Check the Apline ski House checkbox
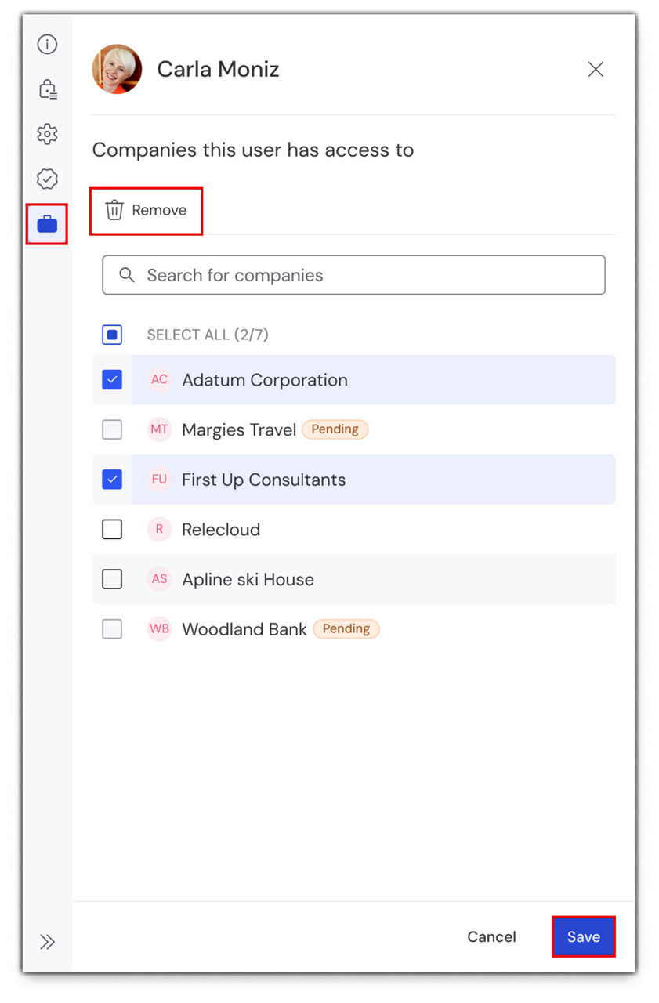 pyautogui.click(x=112, y=579)
